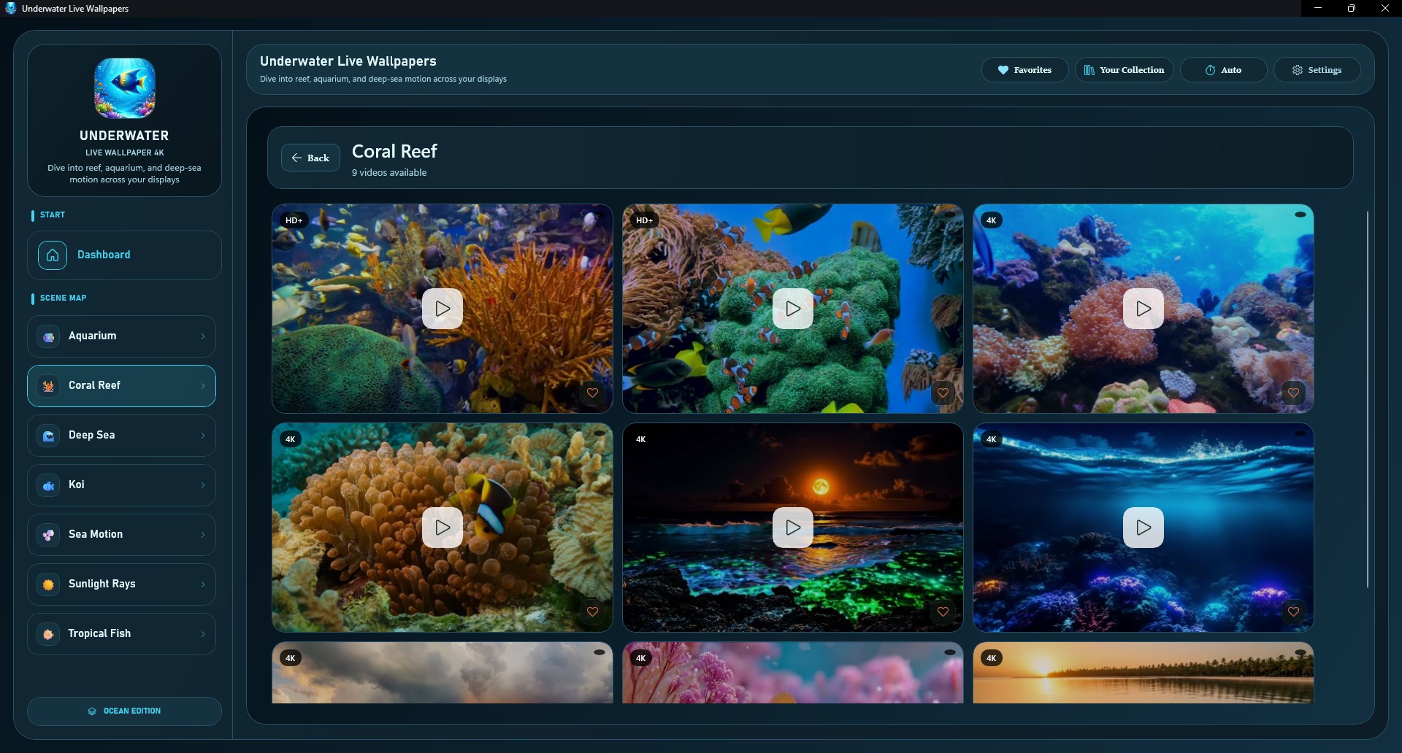This screenshot has height=753, width=1402.
Task: Click the "START" section label
Action: pos(53,215)
